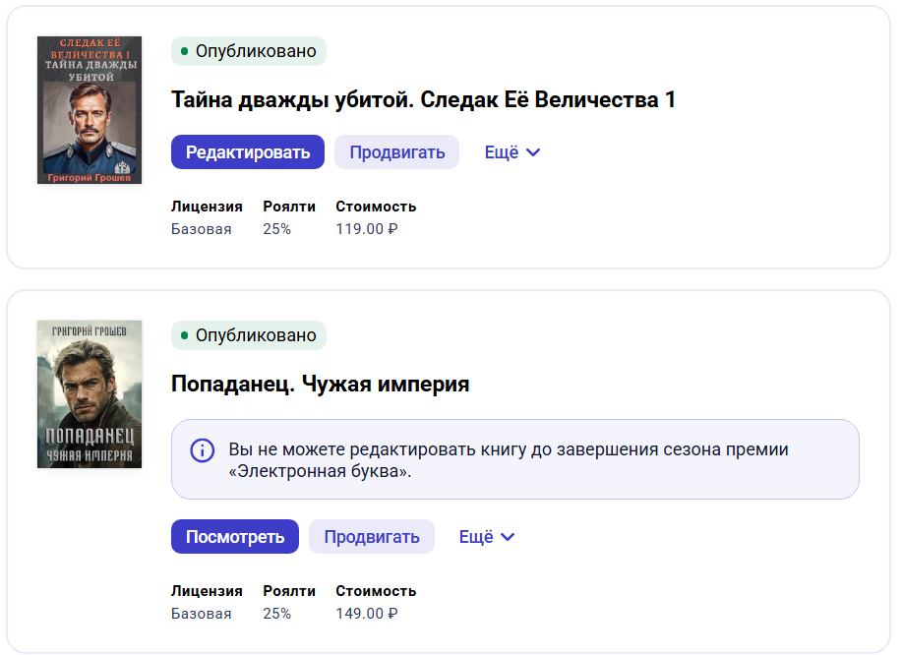902x655 pixels.
Task: Click «Продвигать» for the first book
Action: pyautogui.click(x=396, y=152)
